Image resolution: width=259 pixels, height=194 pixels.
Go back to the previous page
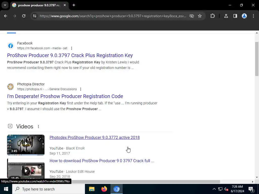(6, 16)
